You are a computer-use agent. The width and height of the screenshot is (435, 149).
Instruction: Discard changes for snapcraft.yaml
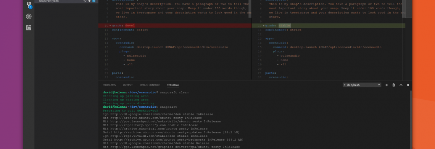(x=85, y=1)
